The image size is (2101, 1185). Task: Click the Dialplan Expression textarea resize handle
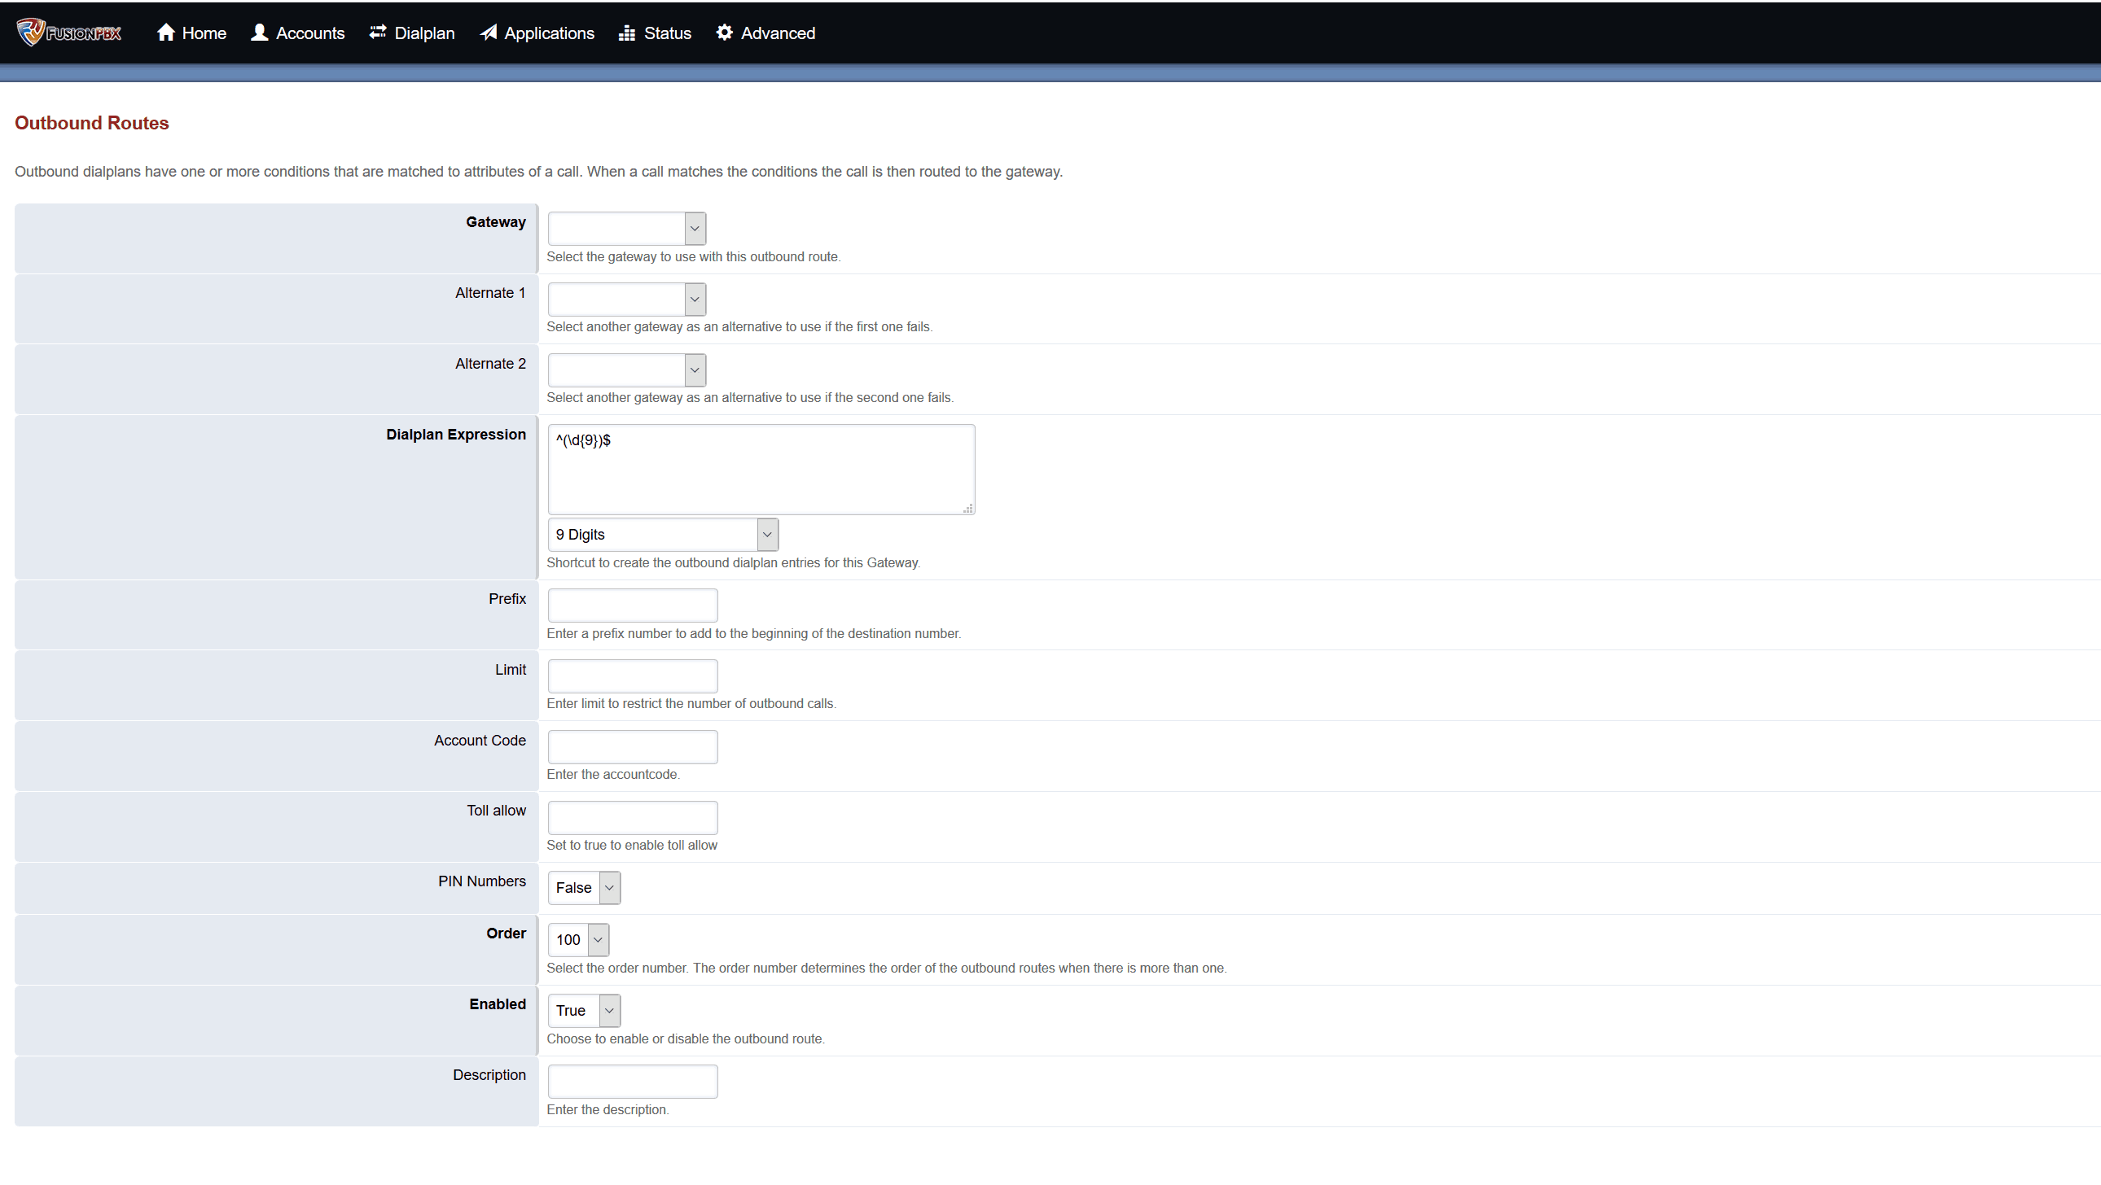(x=967, y=508)
